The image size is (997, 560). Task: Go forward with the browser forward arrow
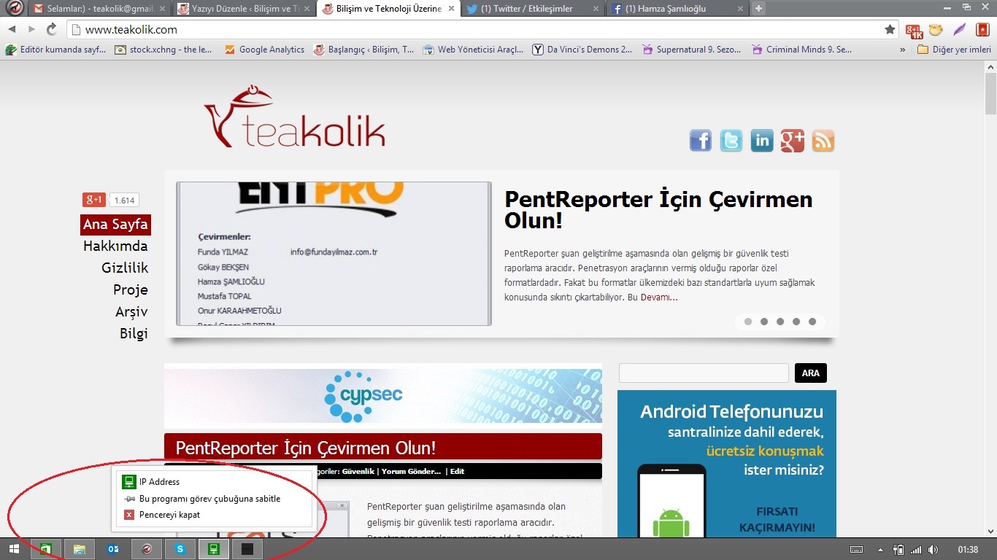coord(31,29)
